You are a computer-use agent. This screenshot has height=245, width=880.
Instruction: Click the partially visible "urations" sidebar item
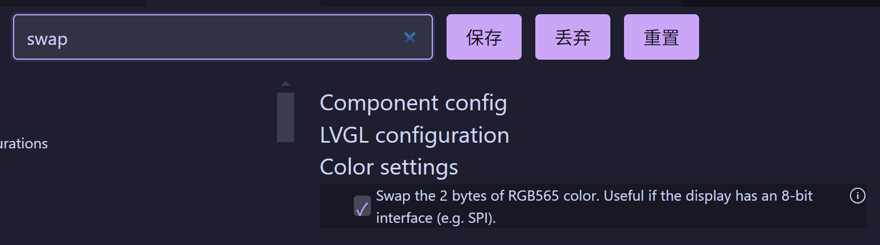tap(24, 144)
